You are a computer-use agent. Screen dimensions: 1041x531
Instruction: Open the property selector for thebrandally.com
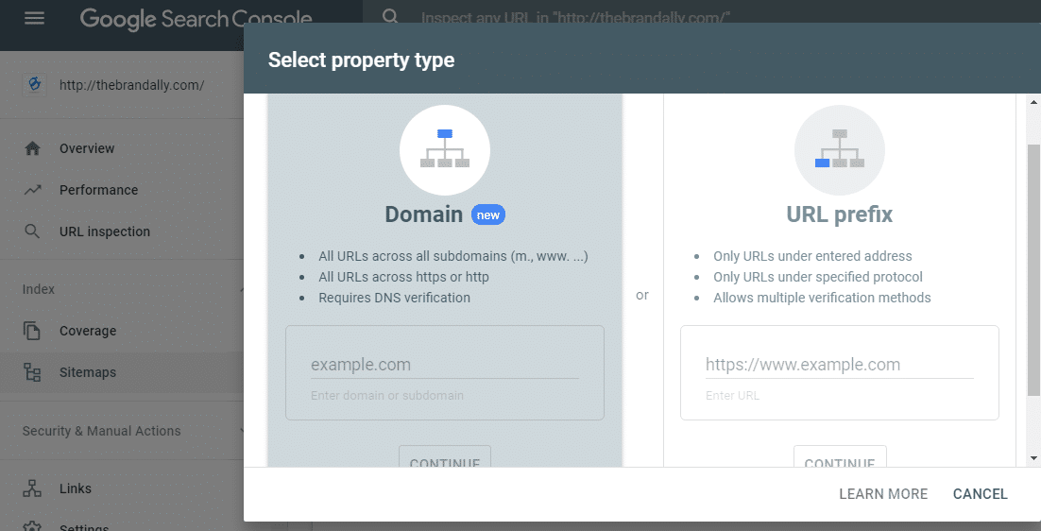(x=122, y=85)
